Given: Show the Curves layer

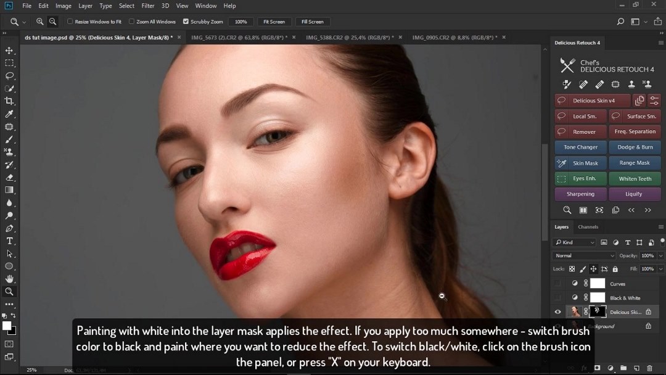Looking at the screenshot, I should pos(557,283).
